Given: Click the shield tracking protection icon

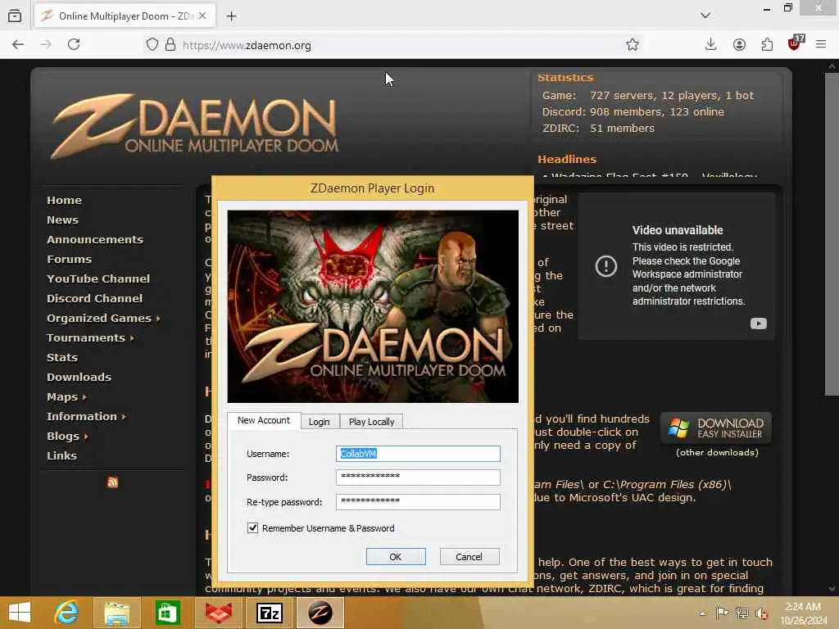Looking at the screenshot, I should click(152, 44).
